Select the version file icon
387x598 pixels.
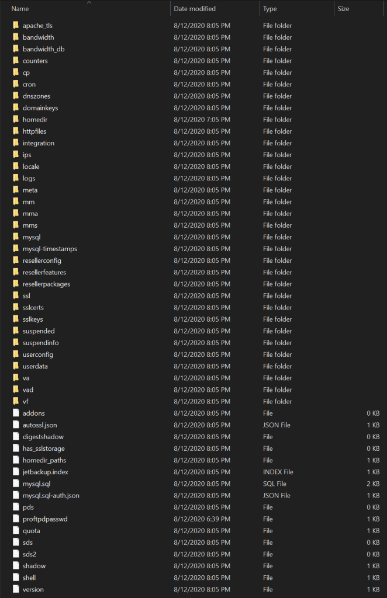[16, 589]
